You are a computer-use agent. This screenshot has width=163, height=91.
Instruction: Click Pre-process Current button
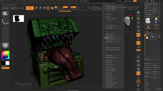pos(113,26)
